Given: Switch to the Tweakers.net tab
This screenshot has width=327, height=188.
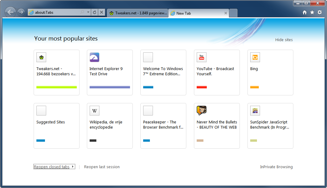Looking at the screenshot, I should pyautogui.click(x=138, y=13).
